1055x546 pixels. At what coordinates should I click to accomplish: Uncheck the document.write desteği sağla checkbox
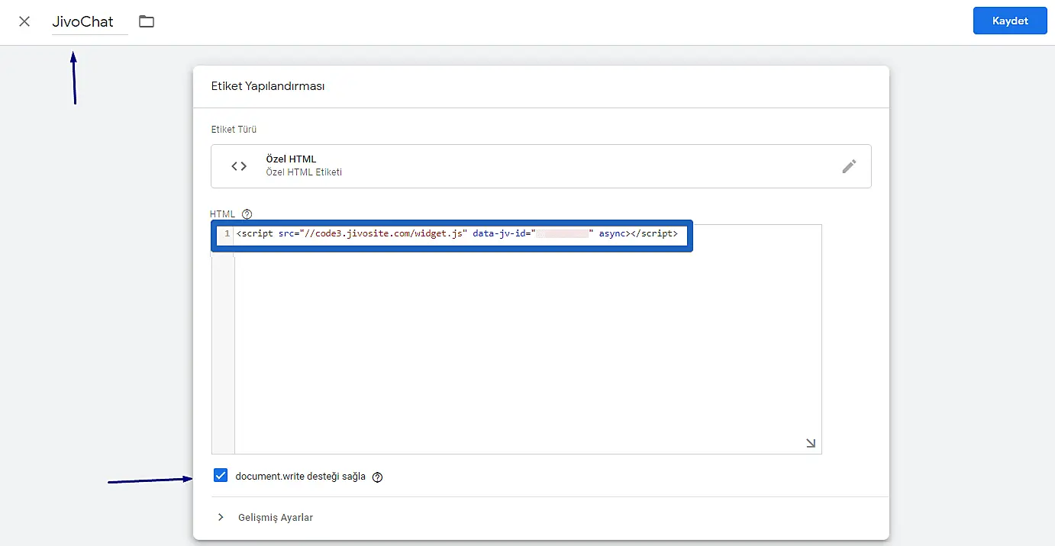[x=221, y=476]
